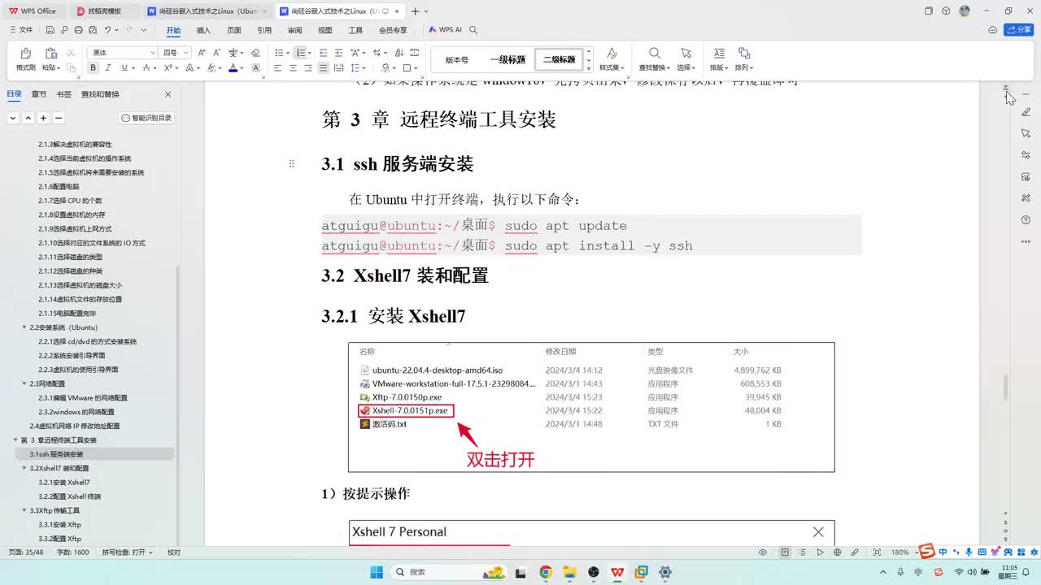The width and height of the screenshot is (1041, 585).
Task: Click the Share (分享) button
Action: click(1019, 30)
